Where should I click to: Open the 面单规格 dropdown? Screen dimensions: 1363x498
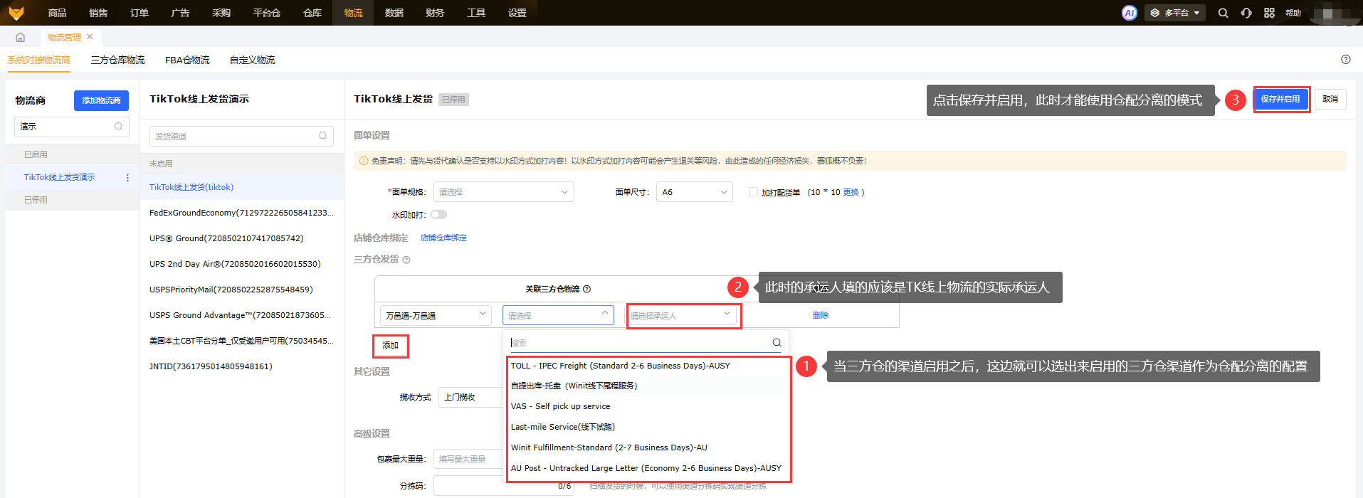(x=503, y=192)
